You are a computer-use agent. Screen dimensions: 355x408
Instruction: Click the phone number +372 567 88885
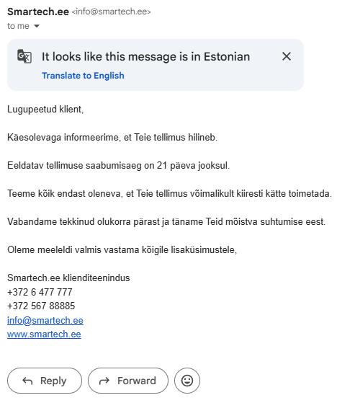(41, 306)
